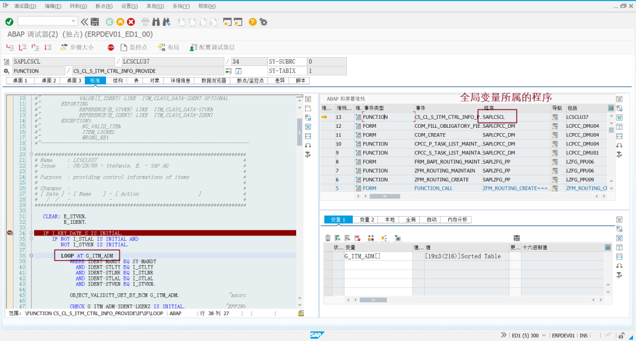
Task: Open the command field dropdown arrow
Action: [x=73, y=21]
